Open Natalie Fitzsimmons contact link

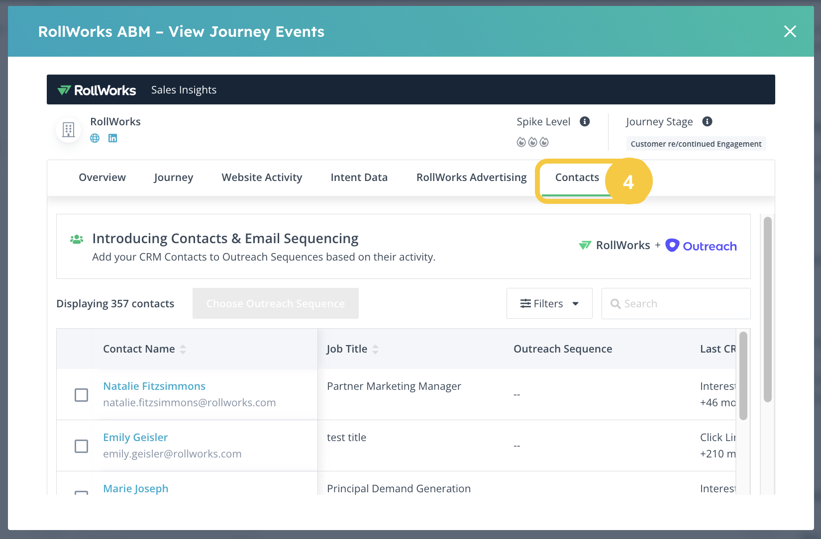154,386
